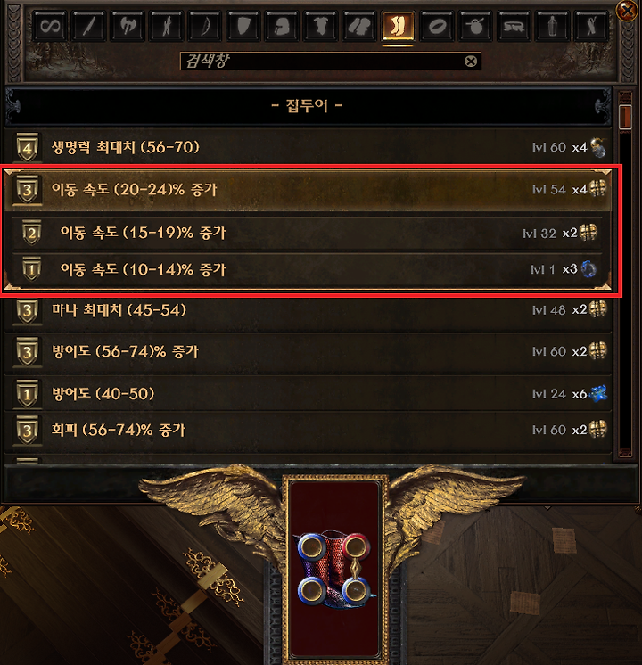Select the flask category icon
Screen dimensions: 642x665
point(552,26)
